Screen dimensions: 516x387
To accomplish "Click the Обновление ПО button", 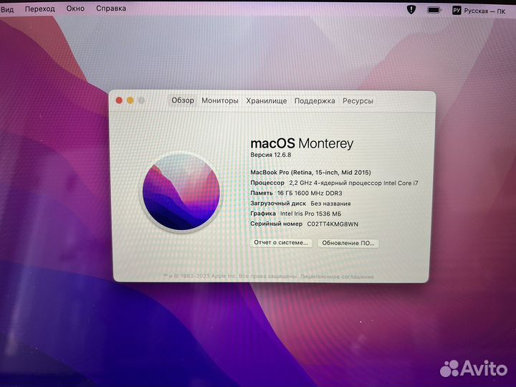I will click(x=348, y=243).
